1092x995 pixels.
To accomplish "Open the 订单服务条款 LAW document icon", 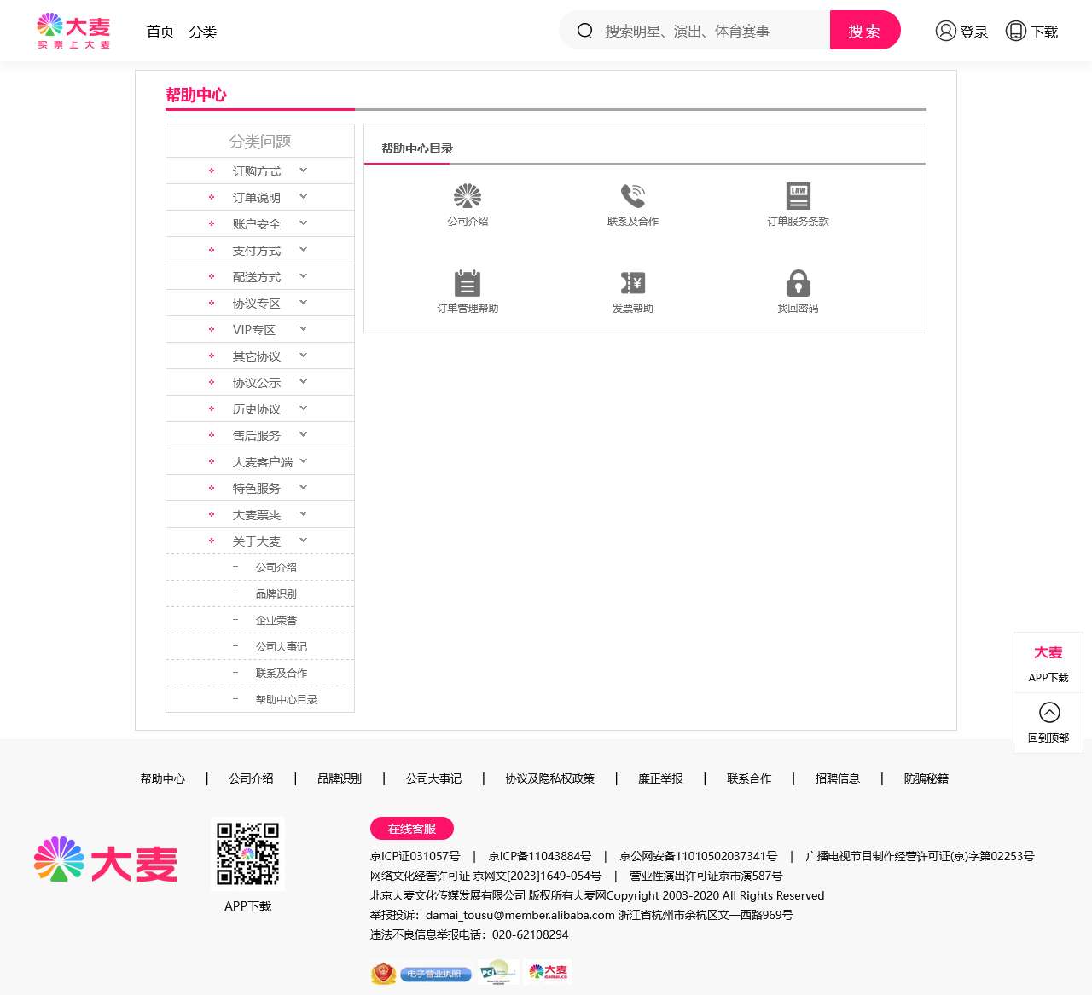I will pyautogui.click(x=798, y=196).
